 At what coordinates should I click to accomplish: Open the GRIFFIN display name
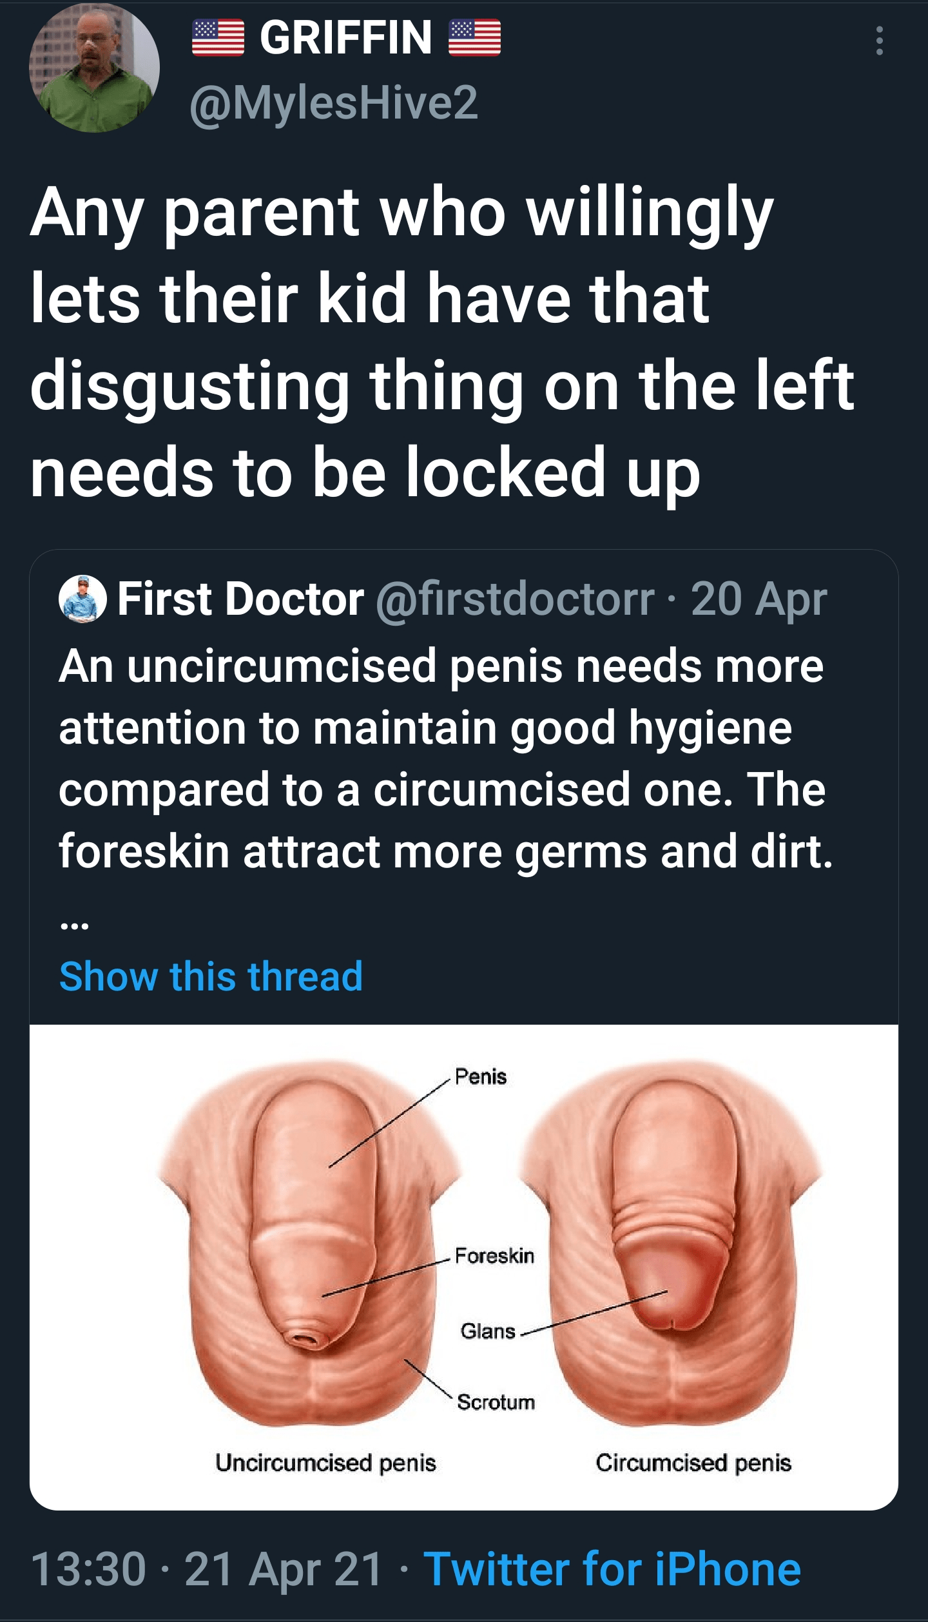346,38
